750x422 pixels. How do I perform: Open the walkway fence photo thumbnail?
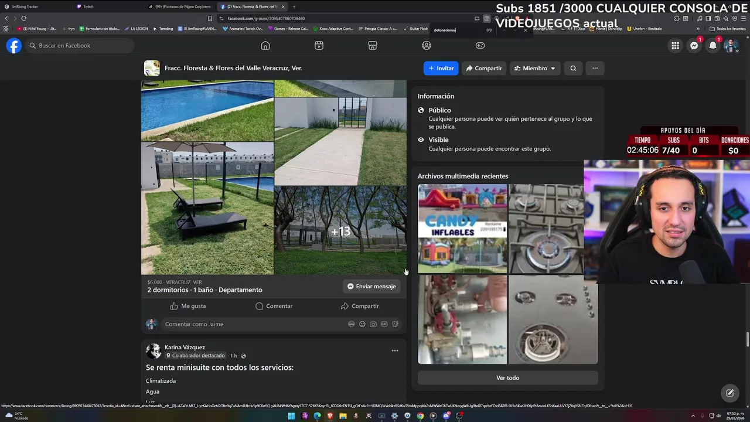(x=340, y=142)
